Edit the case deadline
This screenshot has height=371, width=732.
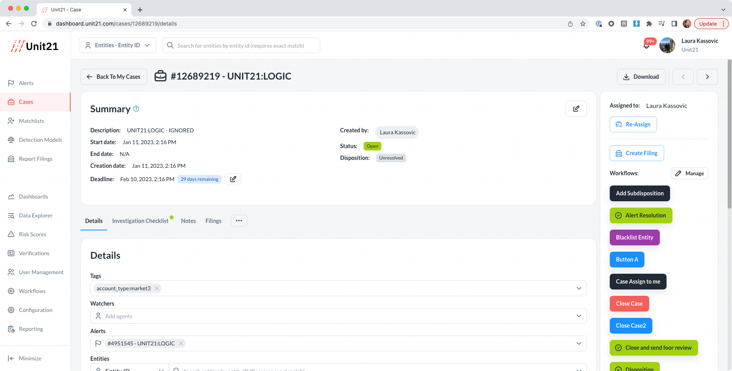233,179
